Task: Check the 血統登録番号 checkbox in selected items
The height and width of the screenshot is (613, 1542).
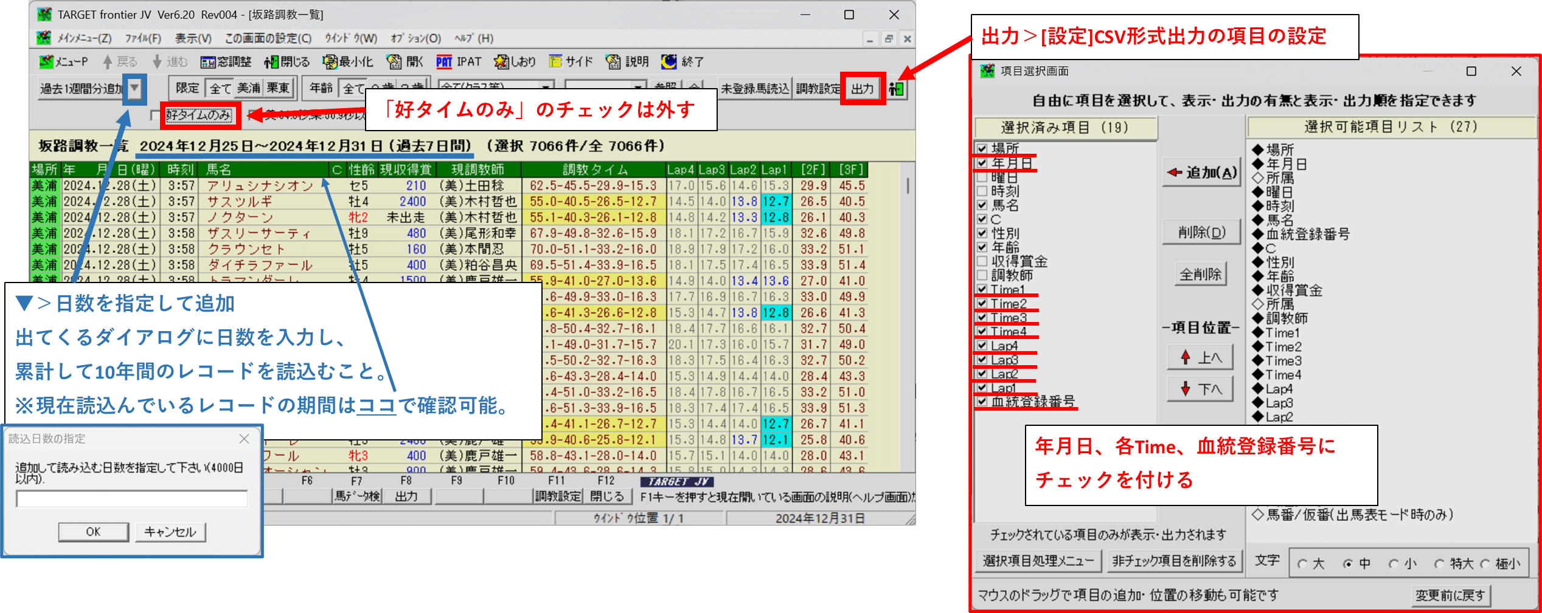Action: click(x=982, y=401)
